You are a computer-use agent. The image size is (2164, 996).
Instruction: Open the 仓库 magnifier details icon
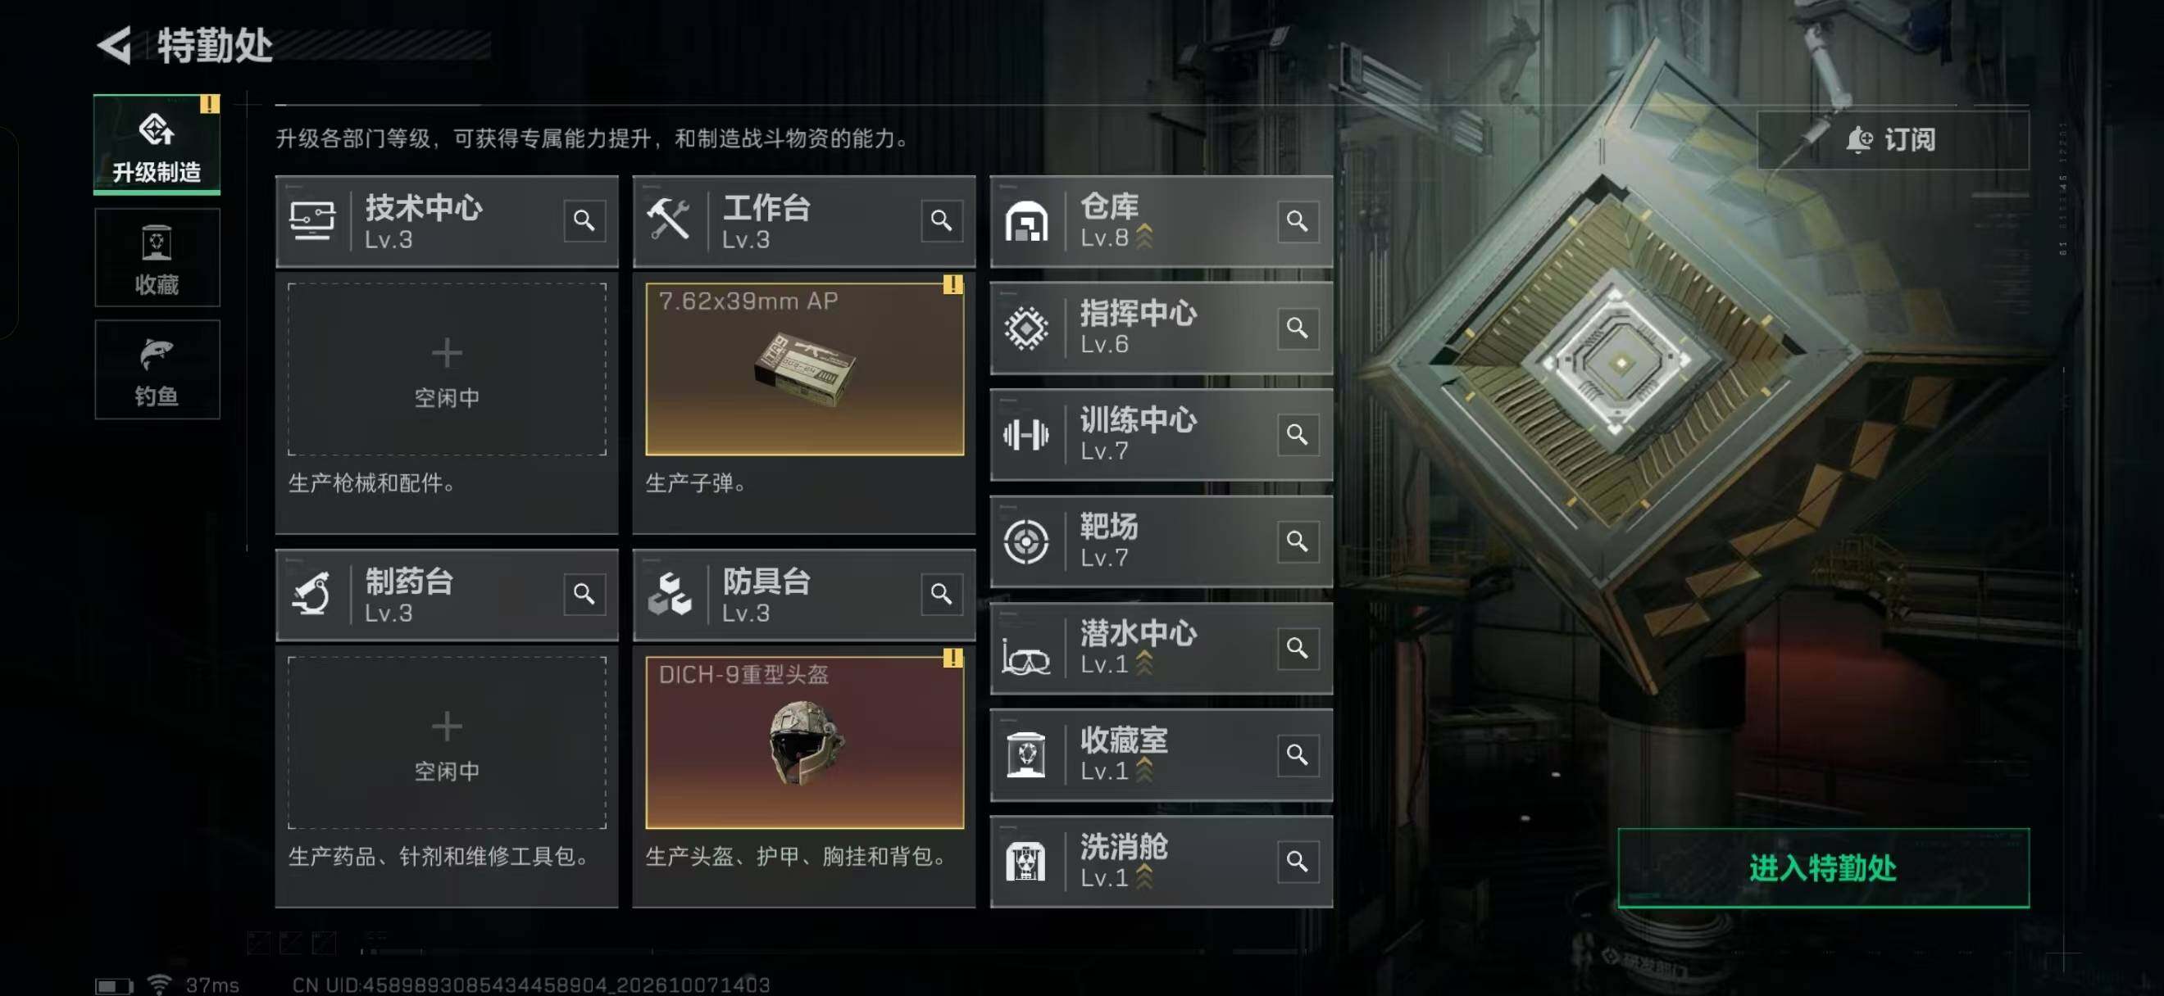(1297, 220)
